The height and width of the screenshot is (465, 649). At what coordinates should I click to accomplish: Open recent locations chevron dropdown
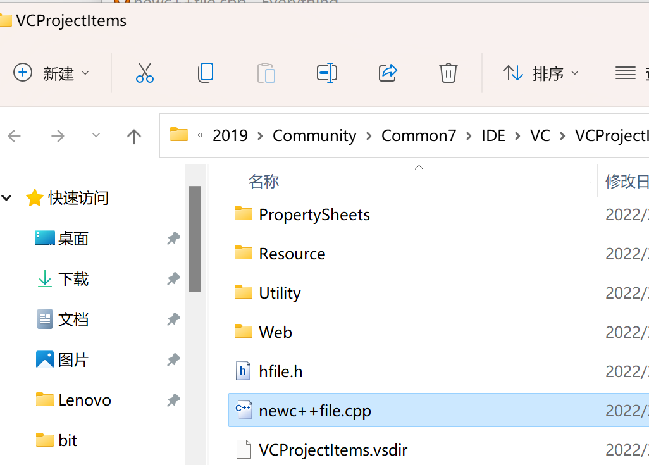pos(96,135)
